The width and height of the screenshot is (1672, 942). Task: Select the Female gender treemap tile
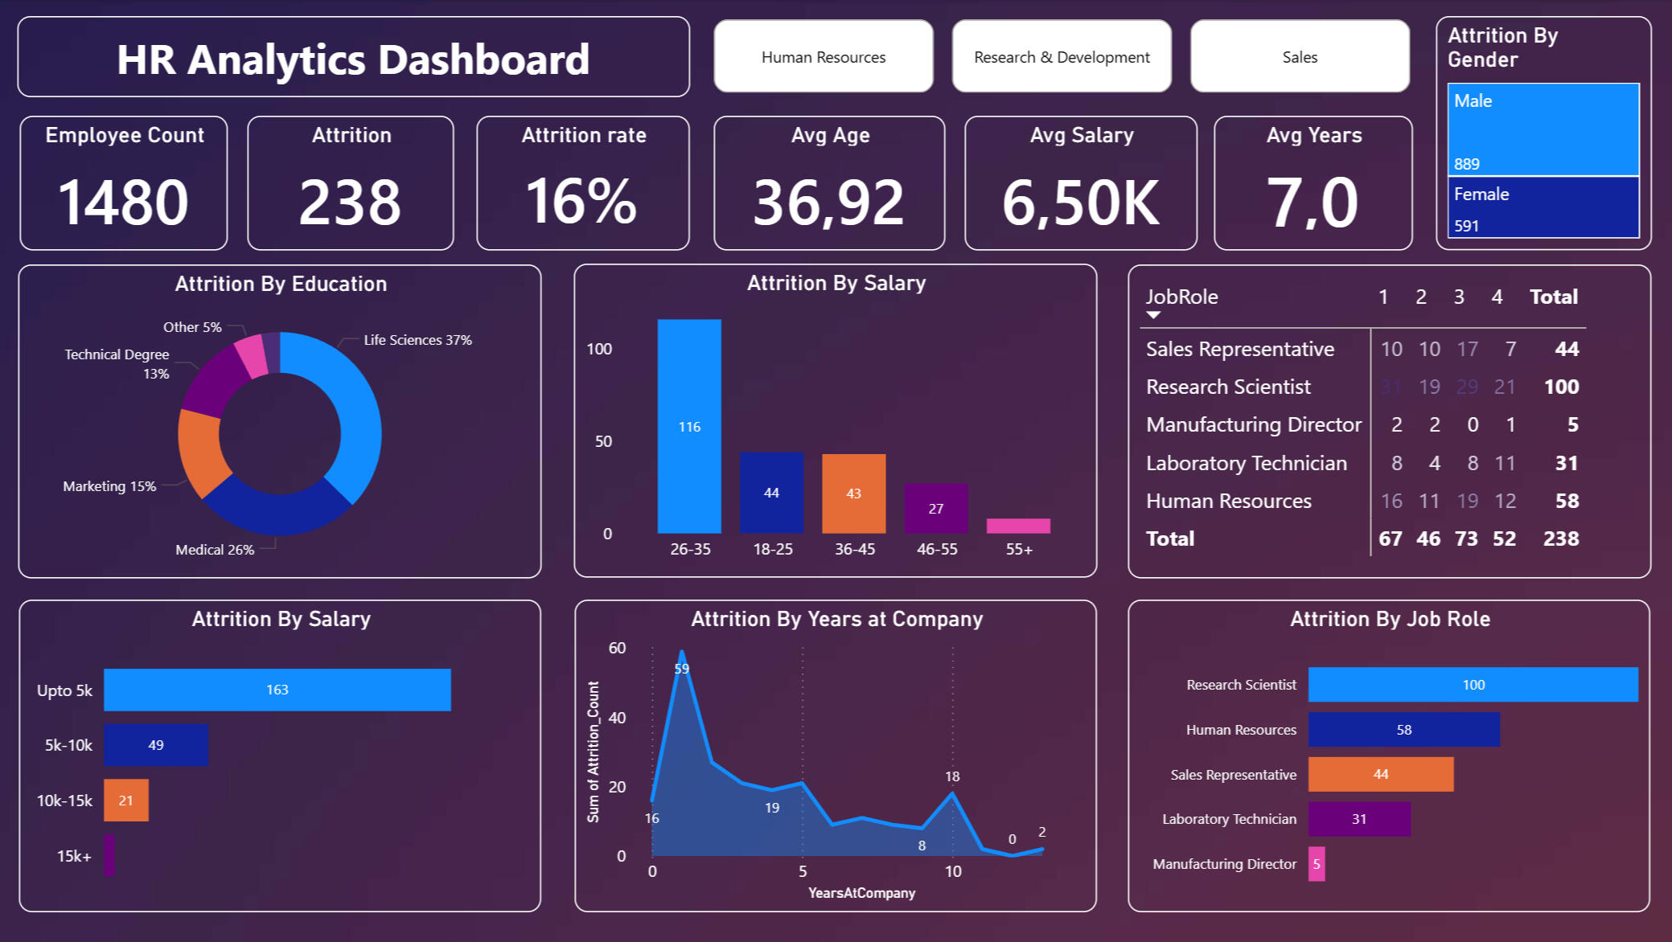pos(1543,207)
